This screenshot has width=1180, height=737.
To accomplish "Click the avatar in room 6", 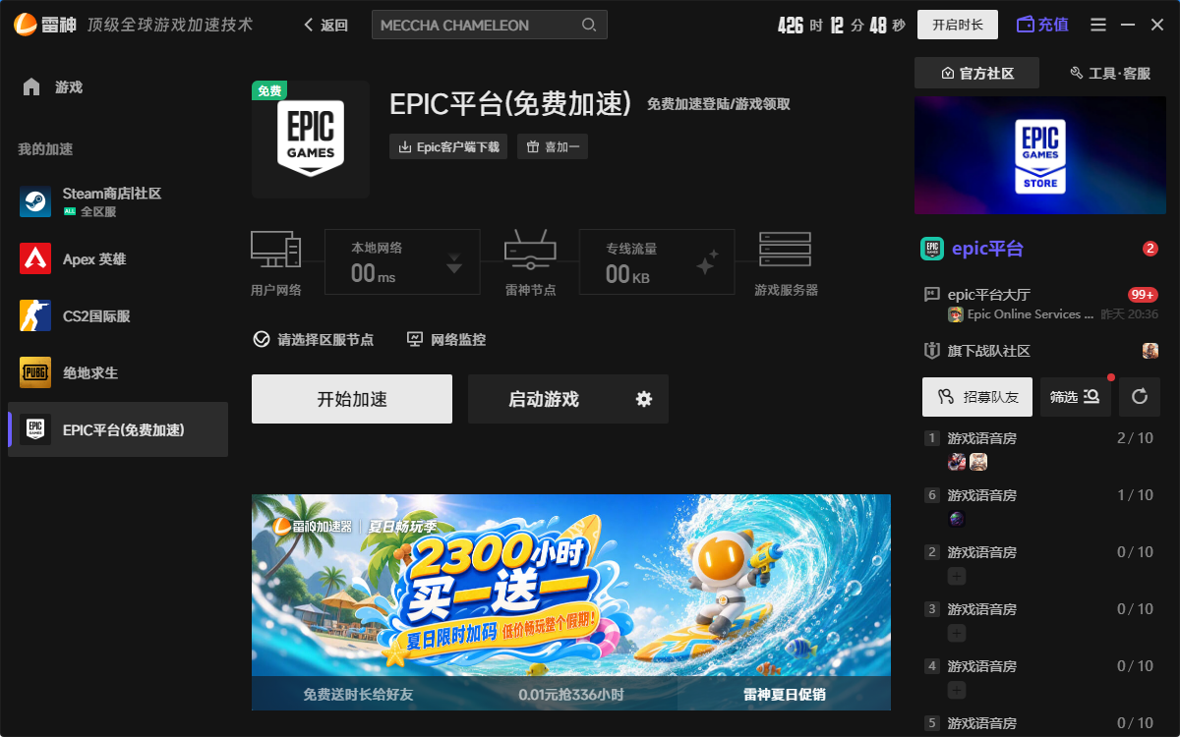I will 957,519.
